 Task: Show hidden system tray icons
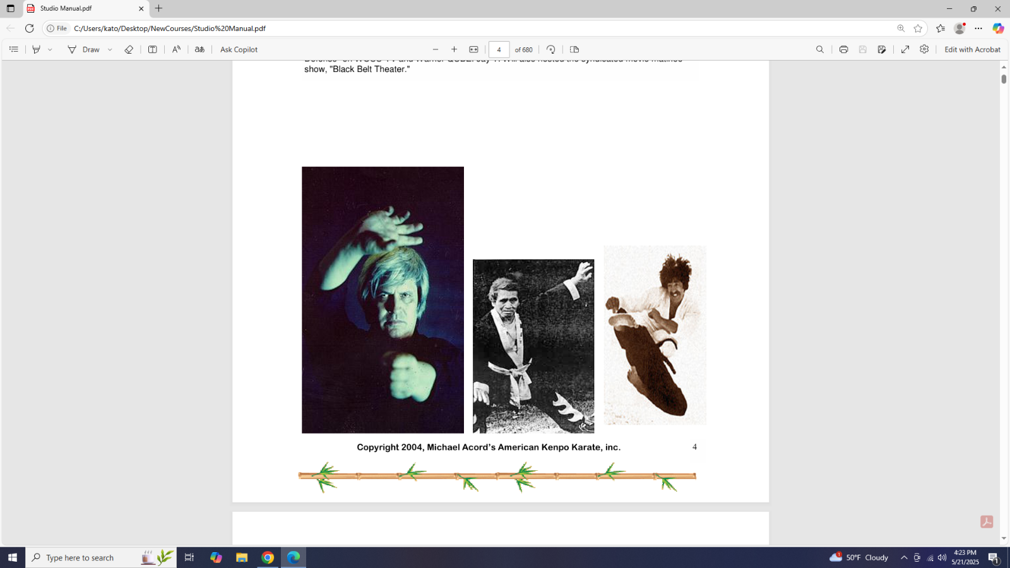[x=904, y=557]
